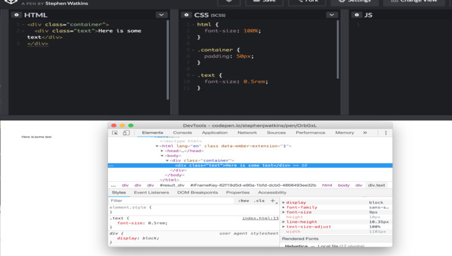Select the DOM Breakpoints sub-tab
This screenshot has height=256, width=452.
coord(198,193)
